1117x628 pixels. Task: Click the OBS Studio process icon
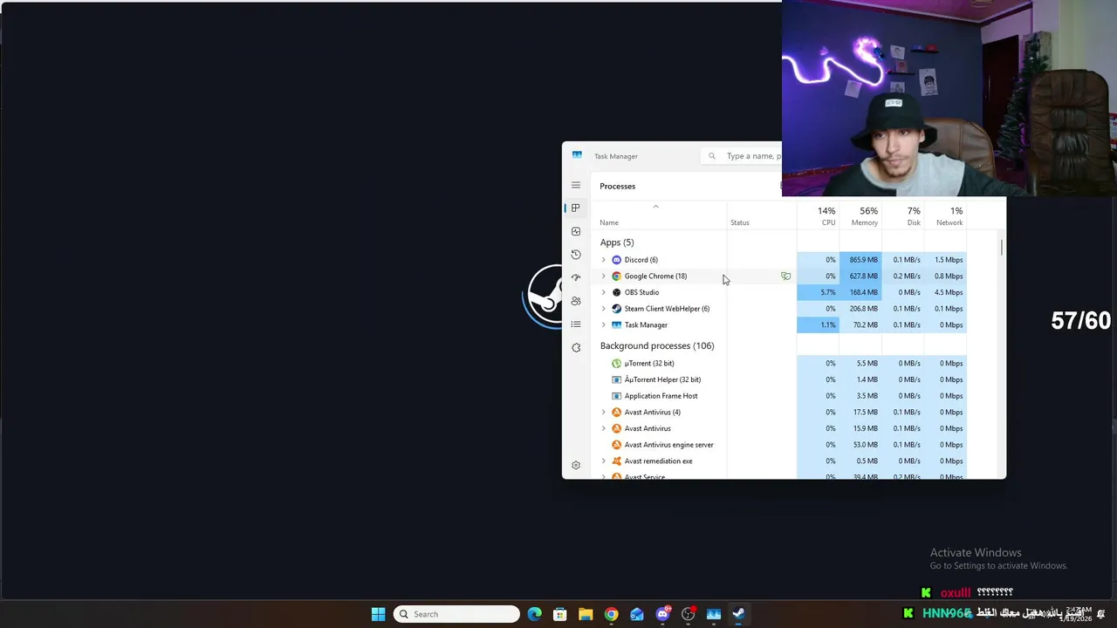[616, 292]
